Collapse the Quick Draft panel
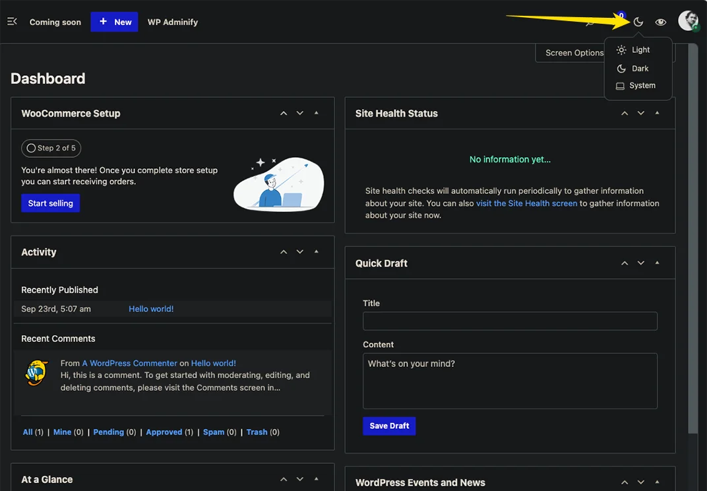 [657, 263]
